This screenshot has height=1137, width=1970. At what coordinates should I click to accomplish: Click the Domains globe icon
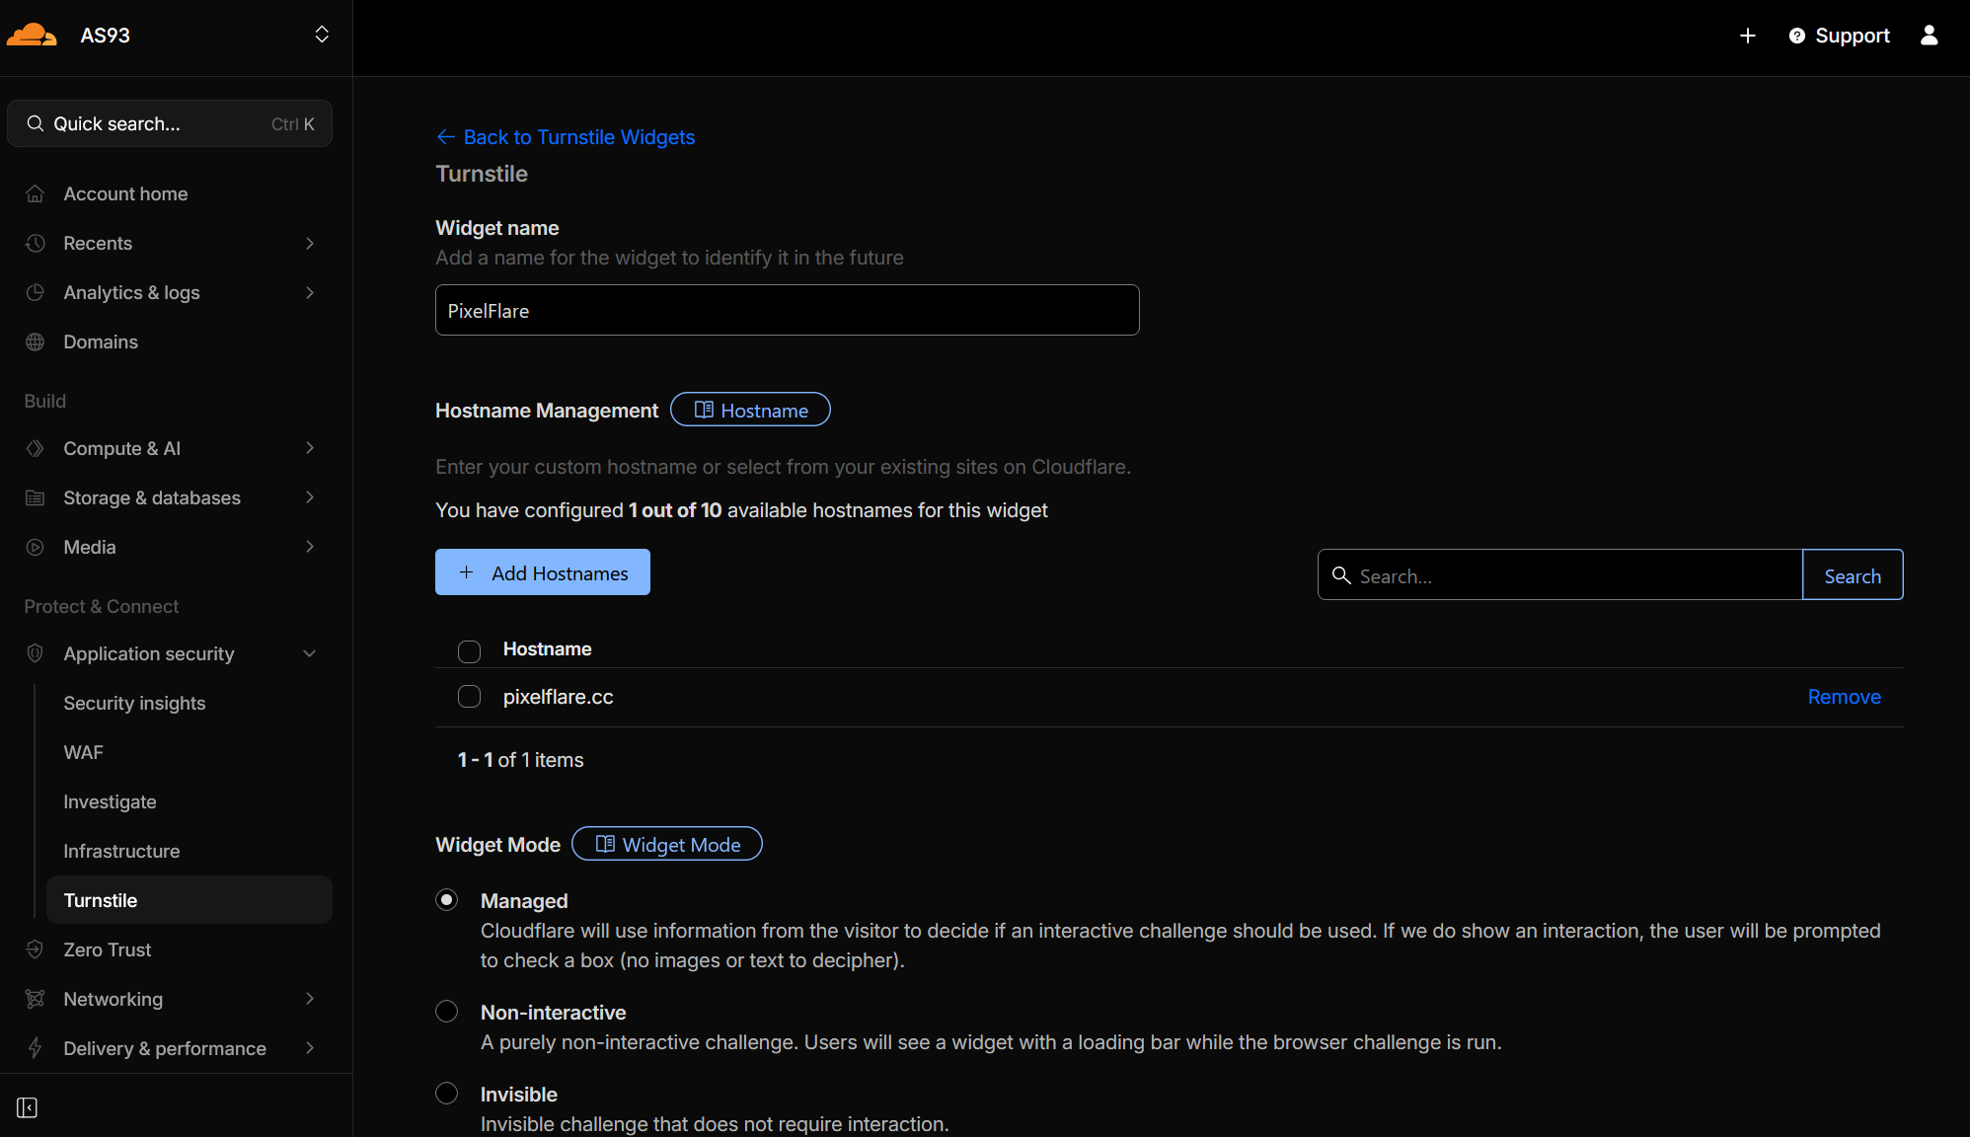36,342
